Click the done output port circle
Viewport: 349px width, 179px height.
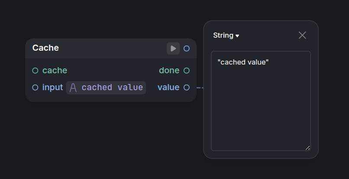[187, 71]
